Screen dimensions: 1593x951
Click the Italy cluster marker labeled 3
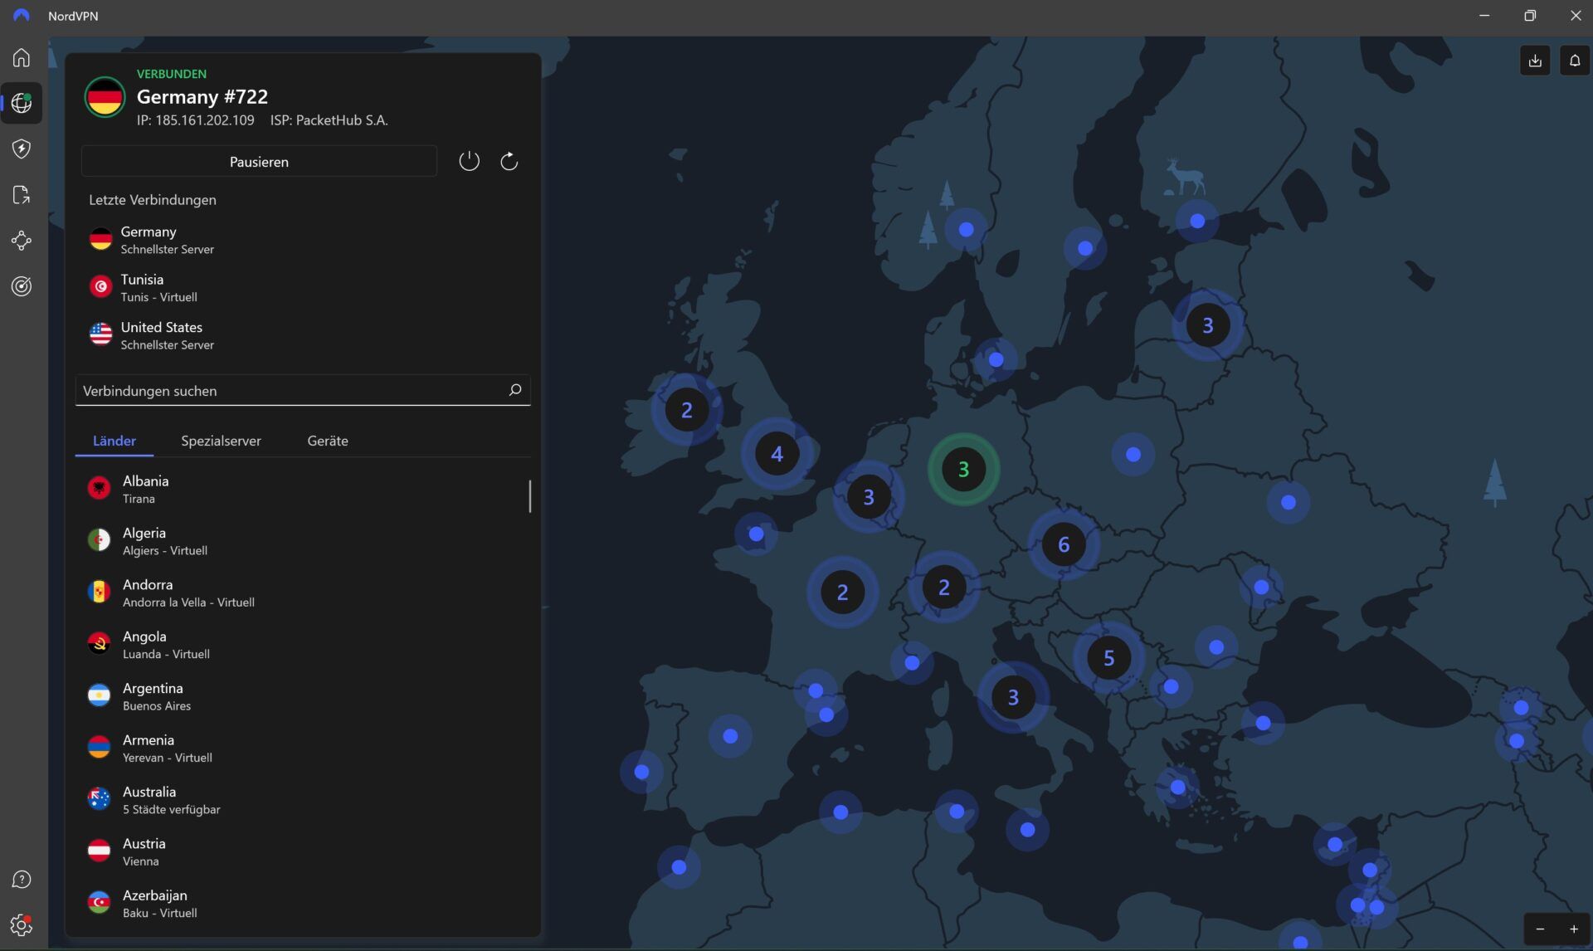pos(1013,697)
